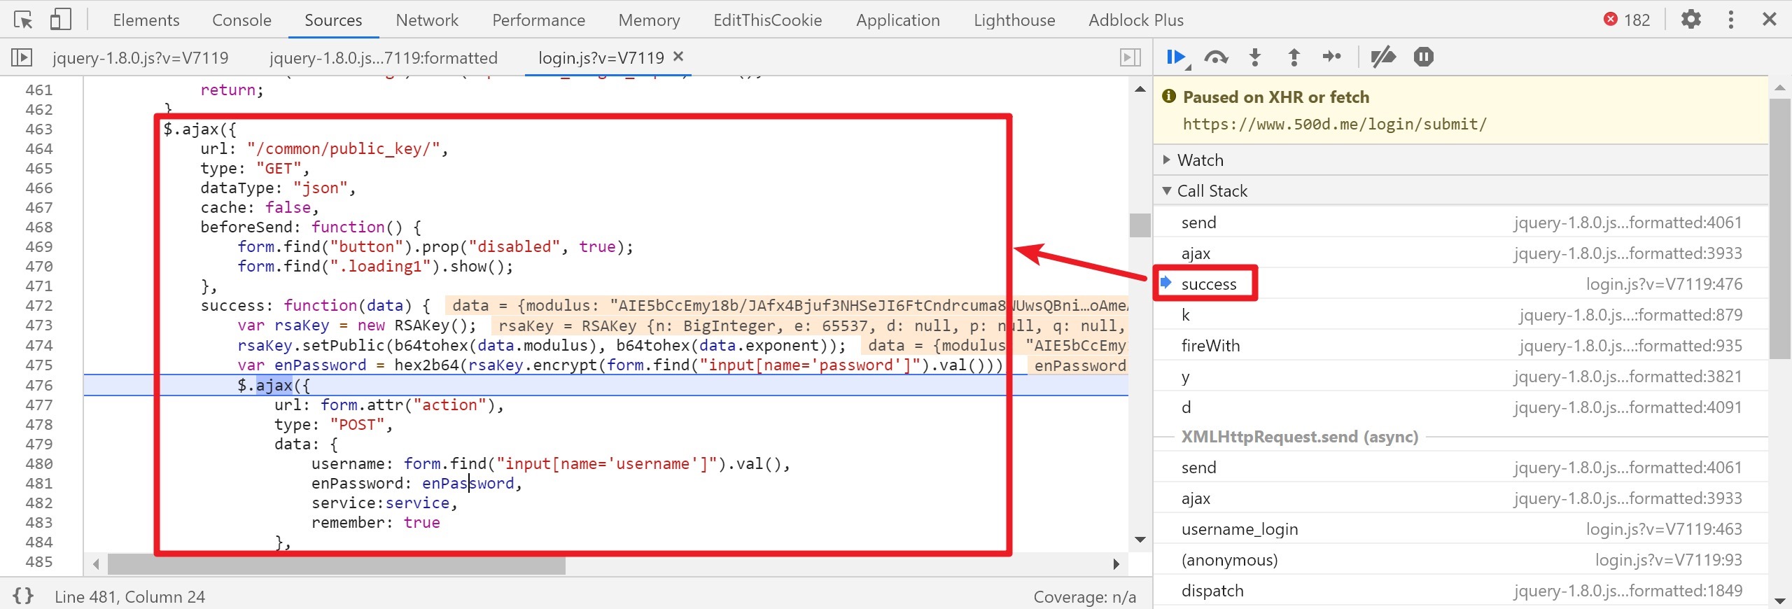Click the Line 481, Column 24 status text
This screenshot has width=1792, height=609.
[x=129, y=597]
